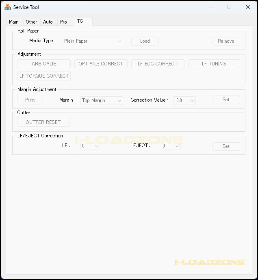Open the LF value dropdown
The height and width of the screenshot is (280, 258).
tap(90, 146)
